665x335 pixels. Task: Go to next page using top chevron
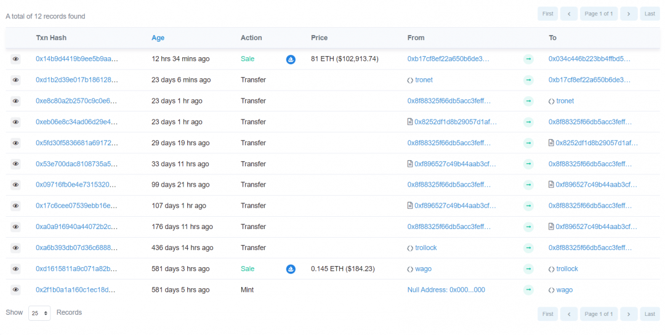(628, 14)
